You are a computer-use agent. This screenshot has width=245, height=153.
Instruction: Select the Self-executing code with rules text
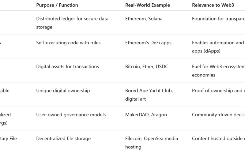click(x=68, y=43)
